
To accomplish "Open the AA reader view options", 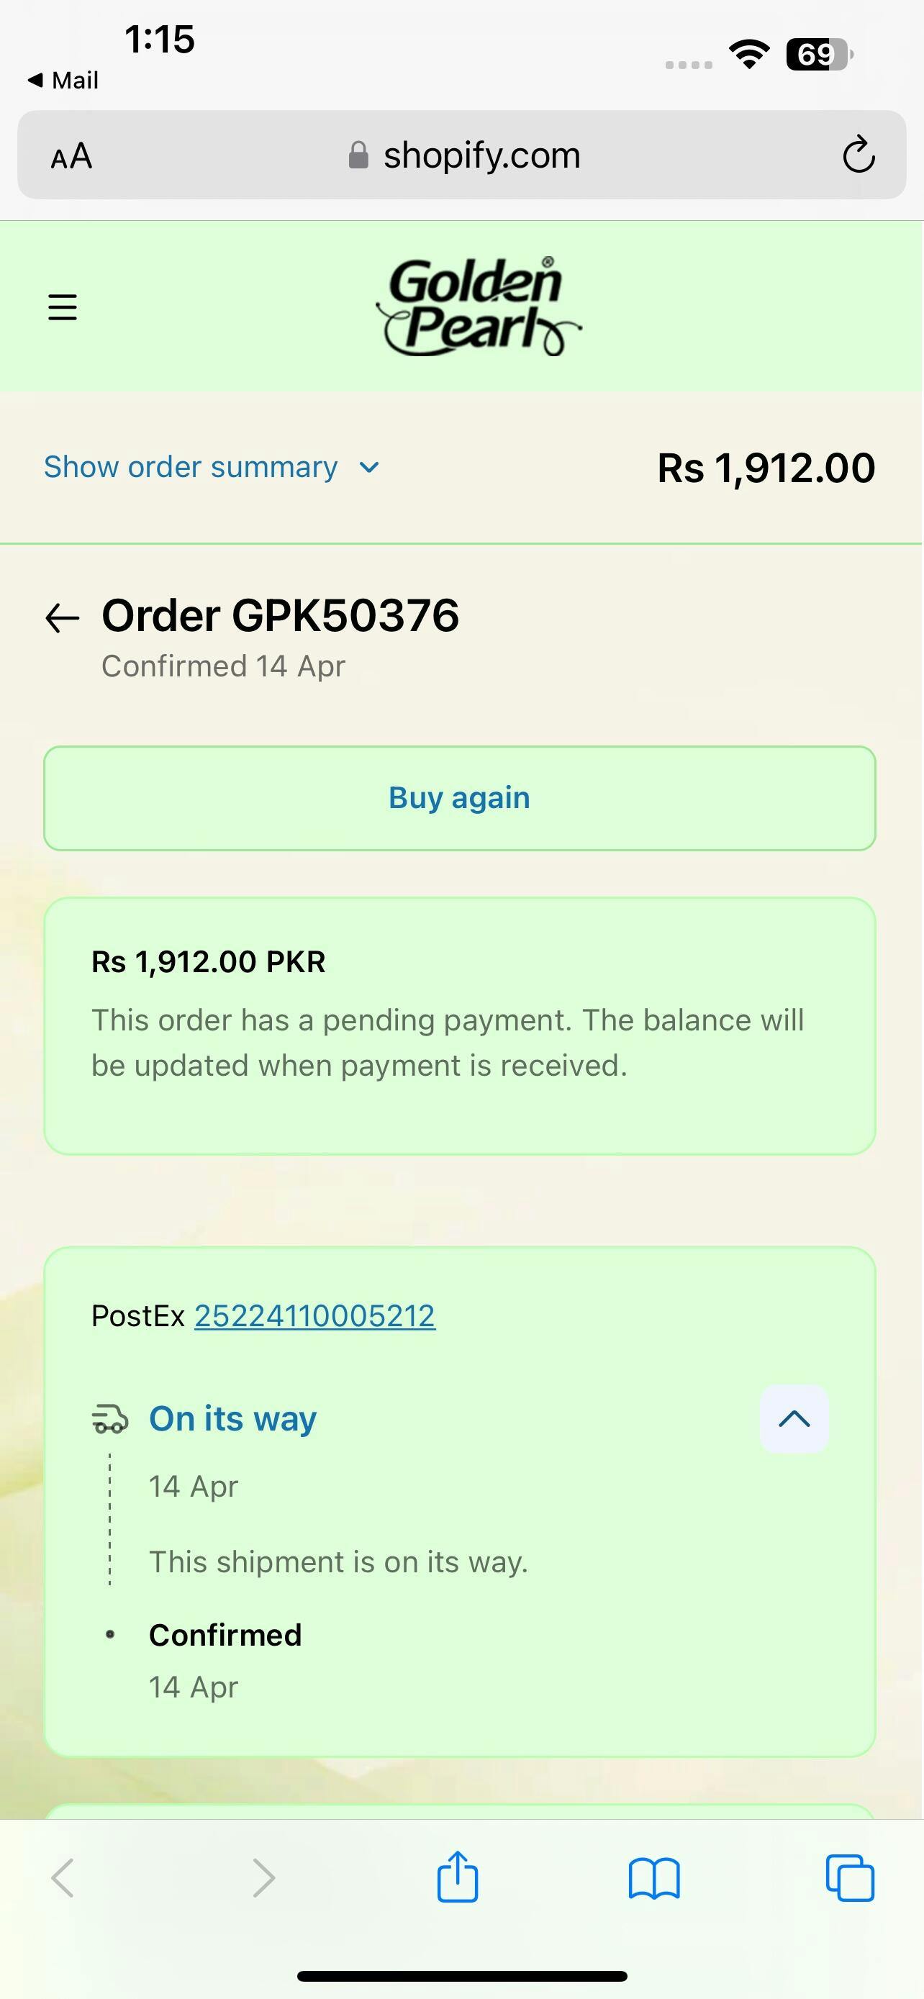I will [x=71, y=156].
